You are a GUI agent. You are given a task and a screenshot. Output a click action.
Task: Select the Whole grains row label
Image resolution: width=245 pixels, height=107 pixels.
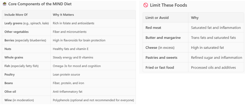pyautogui.click(x=14, y=57)
